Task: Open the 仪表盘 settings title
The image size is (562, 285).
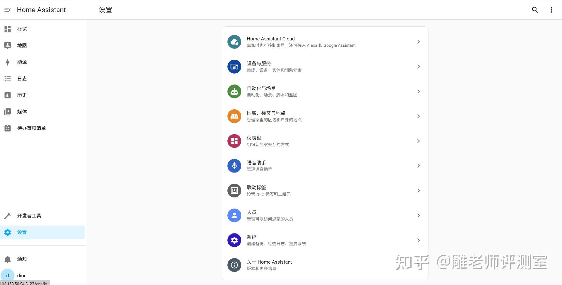Action: pos(254,138)
